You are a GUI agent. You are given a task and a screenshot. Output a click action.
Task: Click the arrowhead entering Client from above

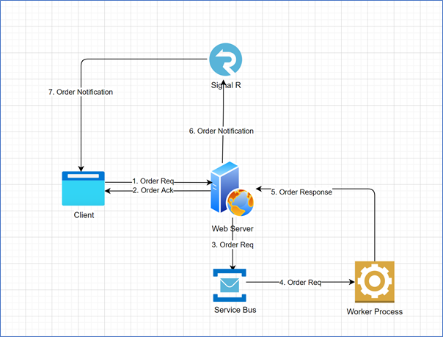pyautogui.click(x=82, y=166)
